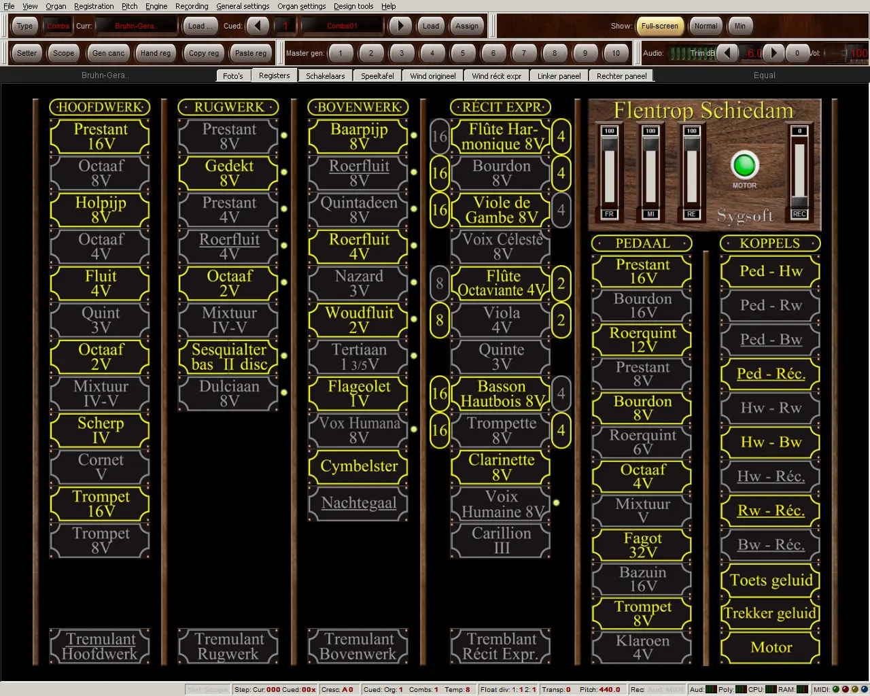
Task: Open the Load organ dropdown button
Action: (200, 26)
